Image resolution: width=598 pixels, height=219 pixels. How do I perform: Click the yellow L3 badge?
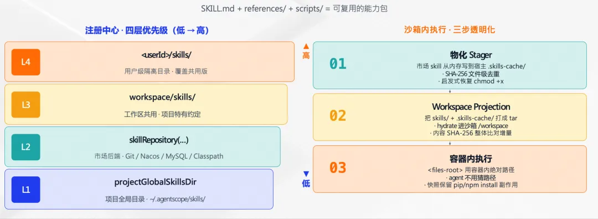25,104
